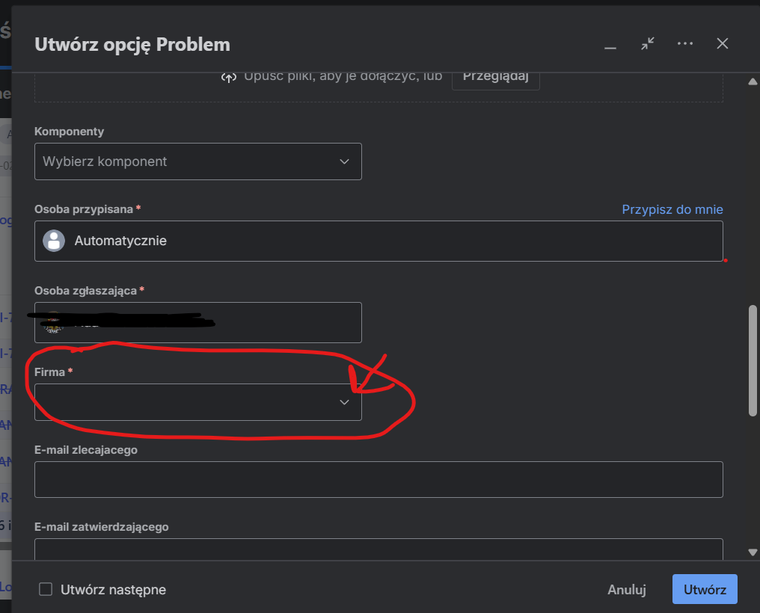Click the collapse dialog arrows icon
This screenshot has width=760, height=613.
pyautogui.click(x=648, y=43)
